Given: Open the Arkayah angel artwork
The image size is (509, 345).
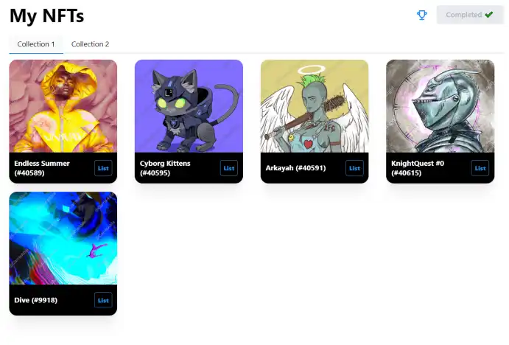Looking at the screenshot, I should click(x=315, y=106).
